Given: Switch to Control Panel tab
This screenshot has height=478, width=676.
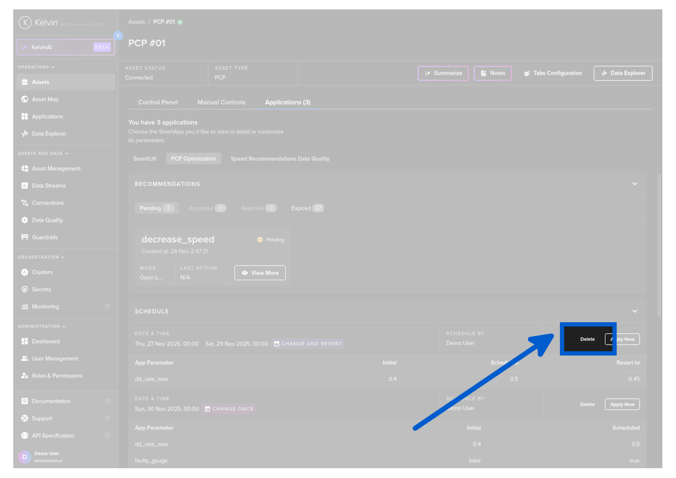Looking at the screenshot, I should [158, 102].
